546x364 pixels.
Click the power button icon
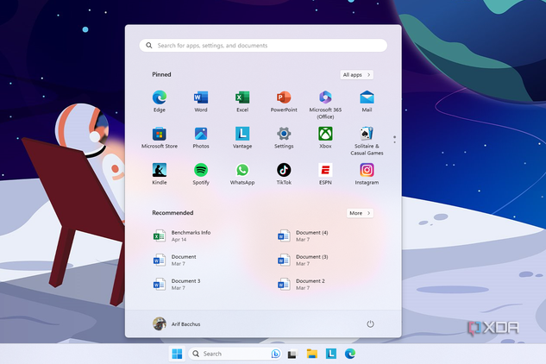click(x=370, y=324)
